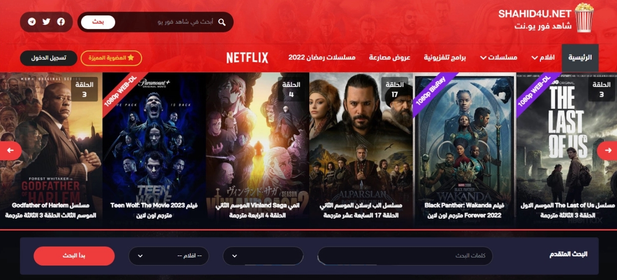Screen dimensions: 617x280
Task: Select the الرئيسية home tab
Action: coord(580,58)
